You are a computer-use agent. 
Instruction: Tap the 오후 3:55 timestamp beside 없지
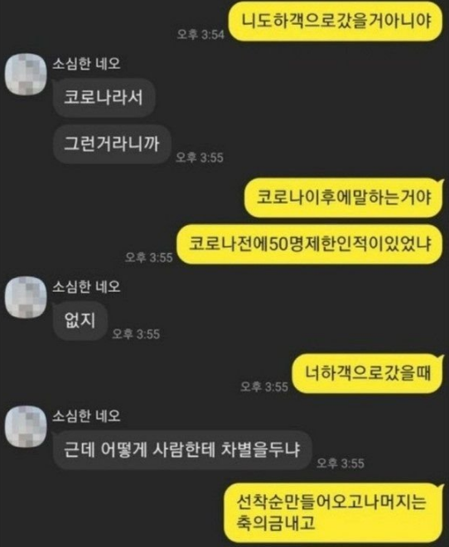[x=136, y=333]
